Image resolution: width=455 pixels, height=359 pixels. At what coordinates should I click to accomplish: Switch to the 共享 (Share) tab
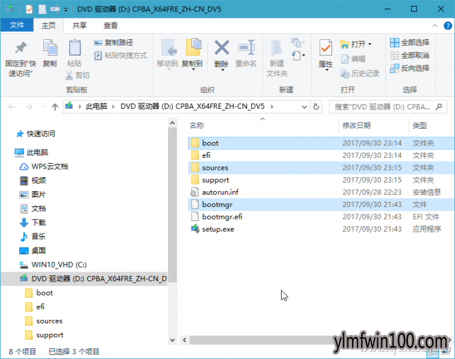click(x=80, y=25)
